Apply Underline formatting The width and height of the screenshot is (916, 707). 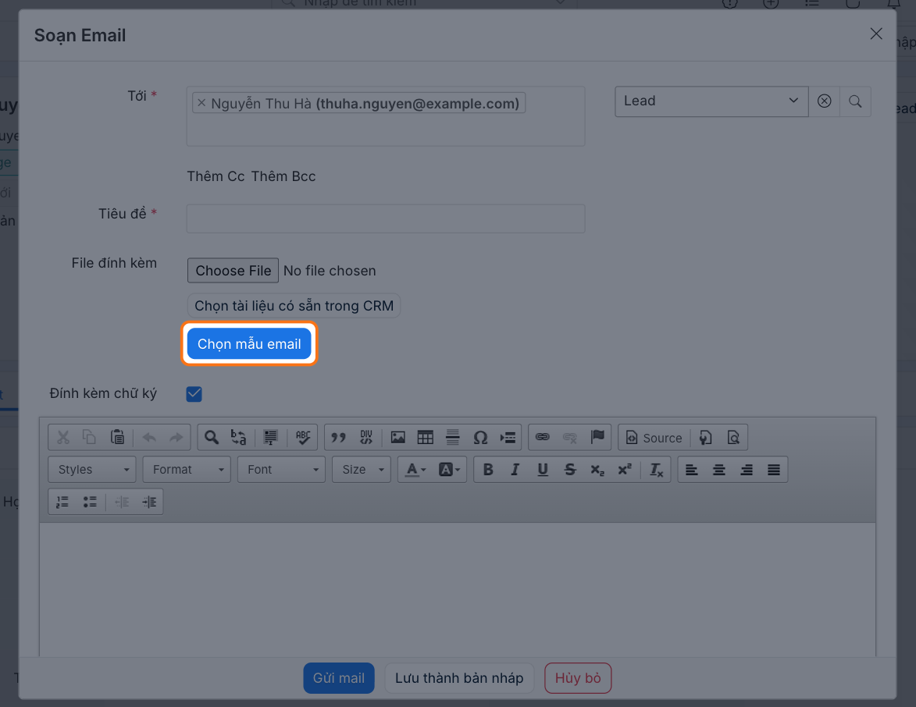(543, 470)
